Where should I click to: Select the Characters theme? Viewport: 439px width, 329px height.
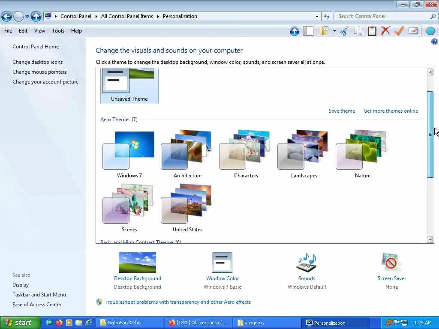point(246,154)
